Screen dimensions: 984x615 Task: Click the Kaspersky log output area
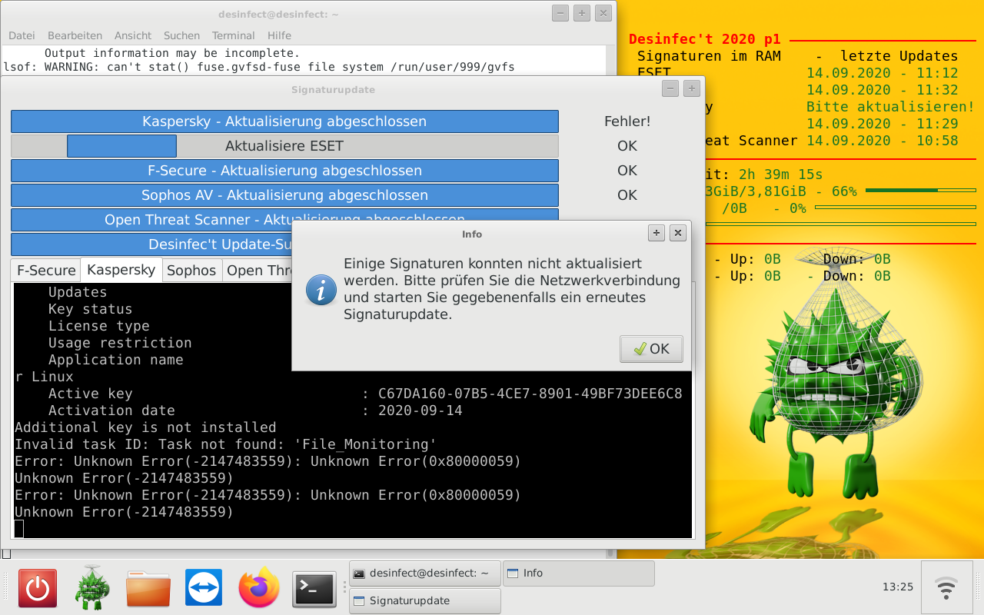point(353,411)
